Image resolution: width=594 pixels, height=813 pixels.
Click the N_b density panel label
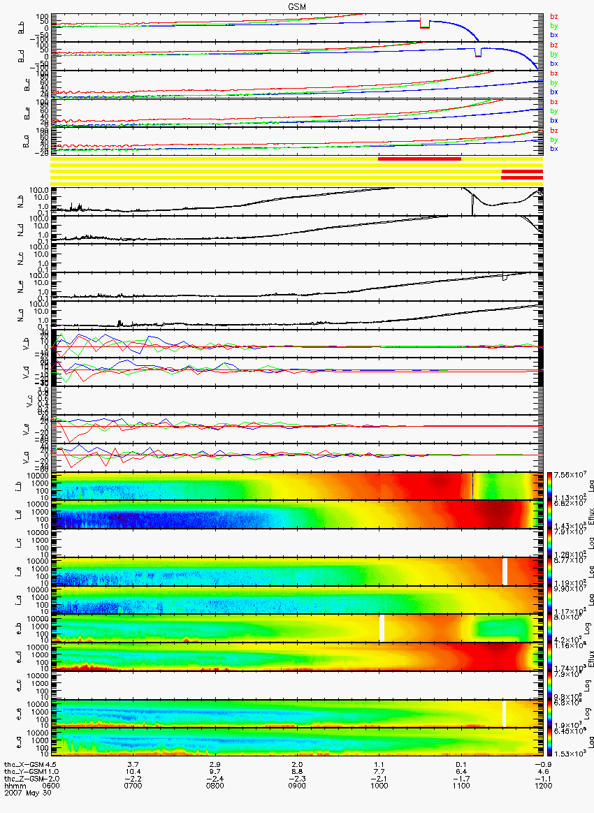click(x=21, y=200)
